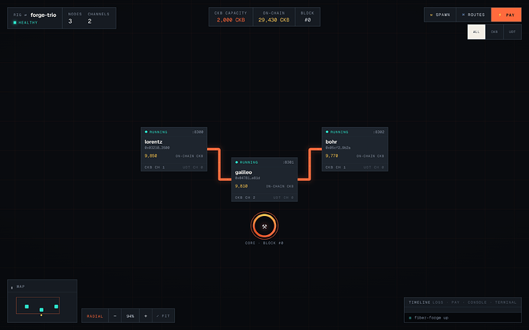This screenshot has height=330, width=529.
Task: Select the galileo node card
Action: point(264,180)
